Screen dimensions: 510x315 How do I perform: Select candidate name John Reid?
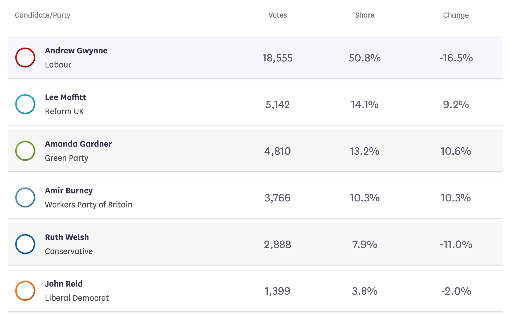pyautogui.click(x=64, y=284)
